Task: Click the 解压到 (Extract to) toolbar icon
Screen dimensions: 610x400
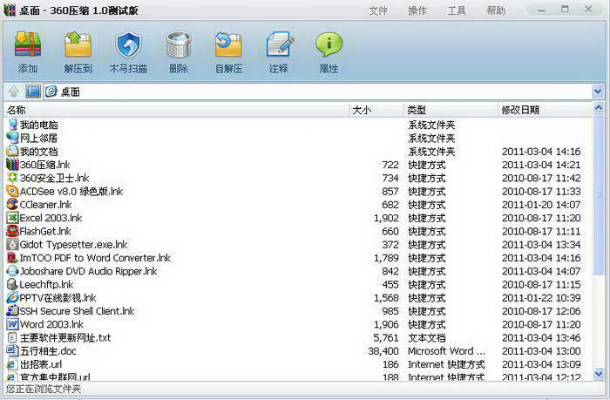Action: (x=78, y=44)
